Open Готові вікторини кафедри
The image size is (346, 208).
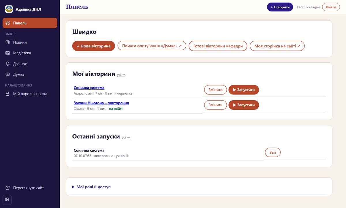click(x=218, y=46)
